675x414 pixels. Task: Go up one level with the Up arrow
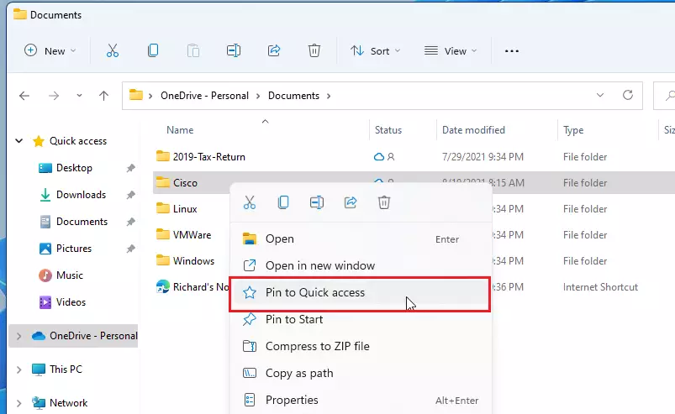103,96
